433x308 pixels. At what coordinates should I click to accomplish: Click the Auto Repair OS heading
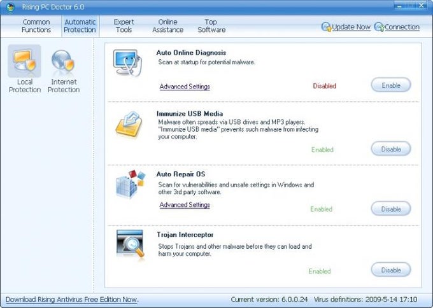[181, 174]
